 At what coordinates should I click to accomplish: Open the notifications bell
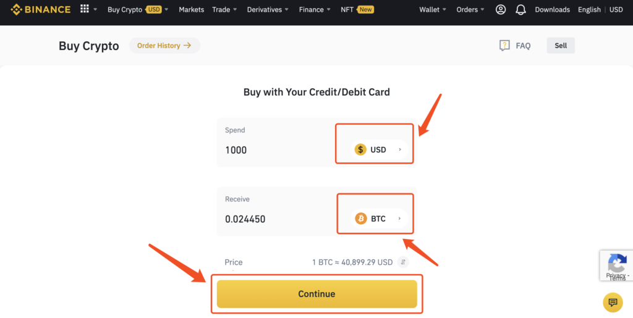click(520, 10)
